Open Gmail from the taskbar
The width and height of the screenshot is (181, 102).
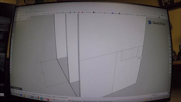click(x=45, y=99)
